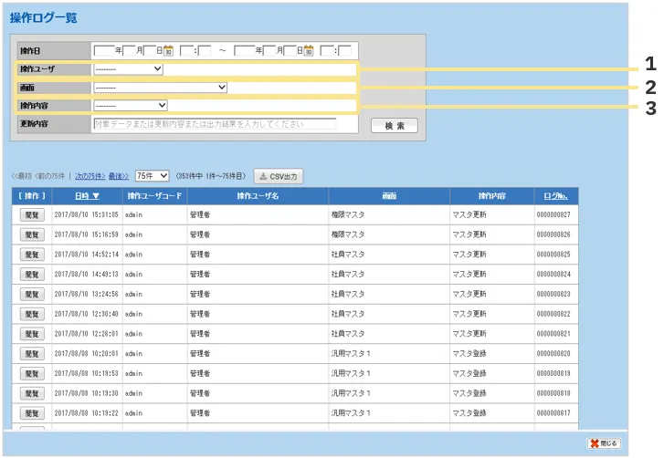This screenshot has height=458, width=664.
Task: Click the 閉じる close button at bottom
Action: [x=605, y=443]
